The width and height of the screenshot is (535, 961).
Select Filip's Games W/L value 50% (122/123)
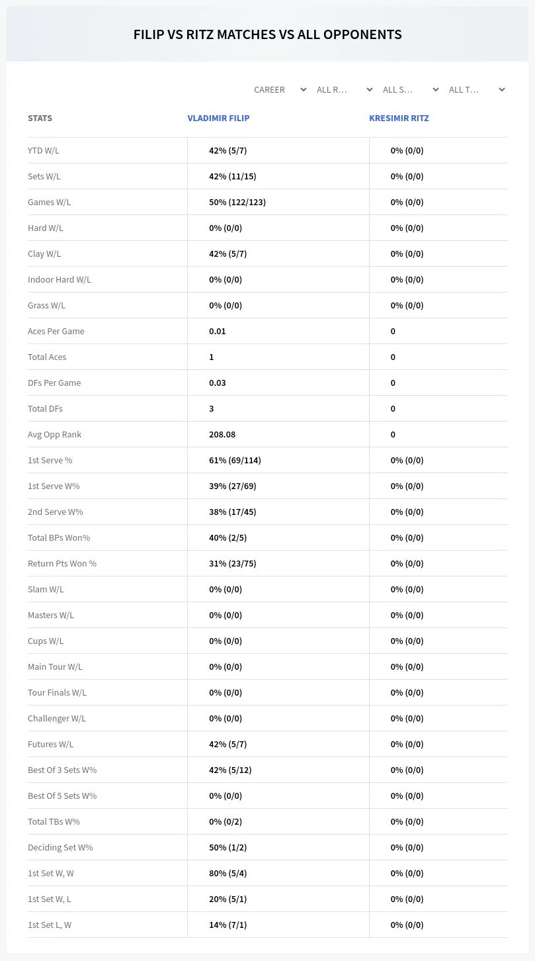tap(237, 202)
